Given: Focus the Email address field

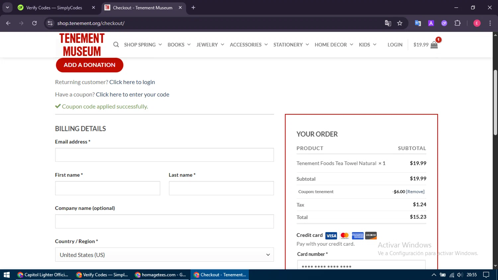Looking at the screenshot, I should point(164,155).
